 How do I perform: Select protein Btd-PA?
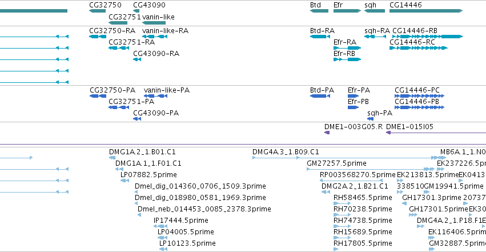pyautogui.click(x=320, y=96)
